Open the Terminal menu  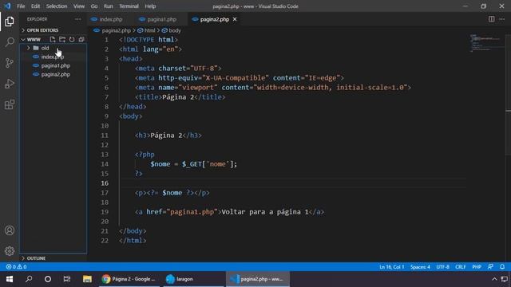click(x=129, y=6)
